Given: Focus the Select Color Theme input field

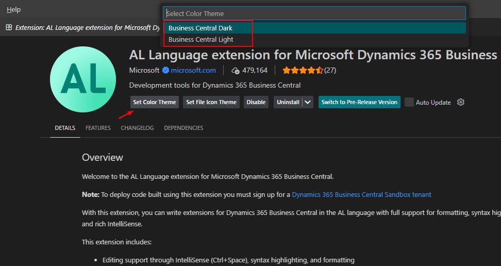Looking at the screenshot, I should pos(314,13).
